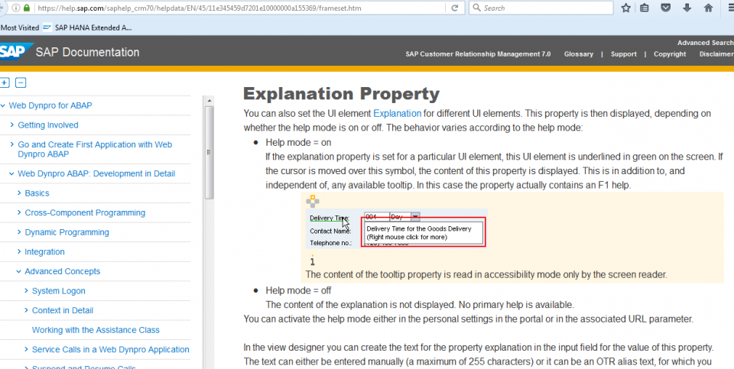Screen dimensions: 734x369
Task: Collapse all tree nodes with minus icon
Action: (21, 83)
